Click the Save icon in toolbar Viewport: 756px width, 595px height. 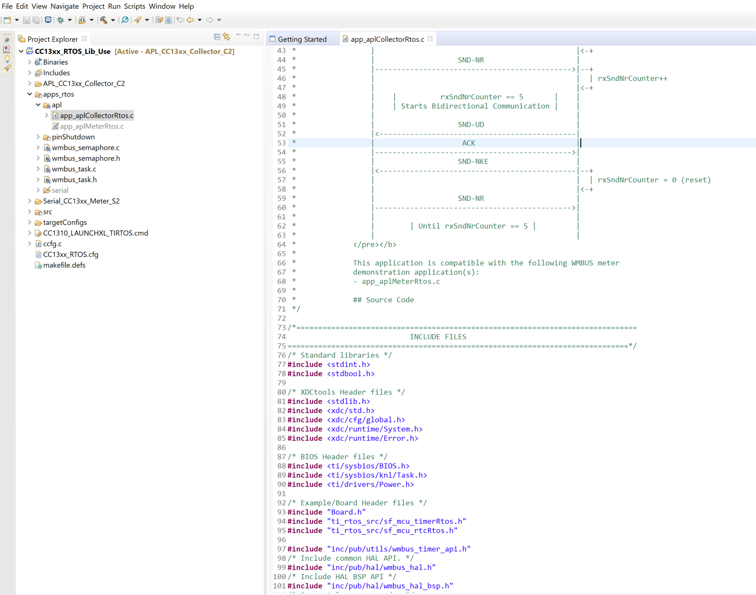tap(26, 20)
